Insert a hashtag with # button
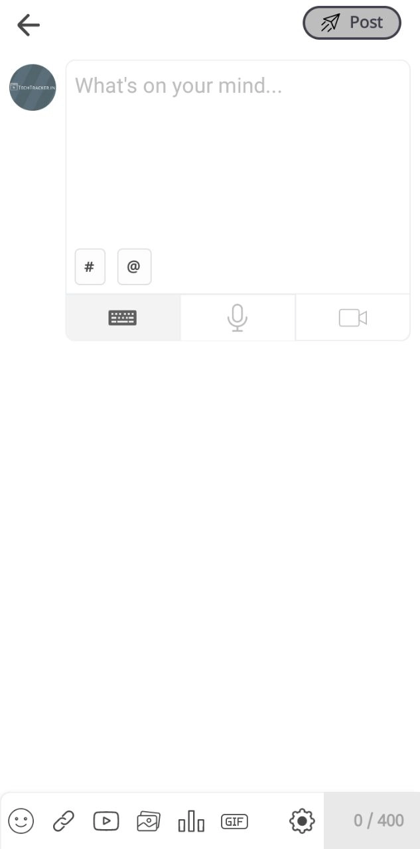The height and width of the screenshot is (849, 420). pos(90,267)
